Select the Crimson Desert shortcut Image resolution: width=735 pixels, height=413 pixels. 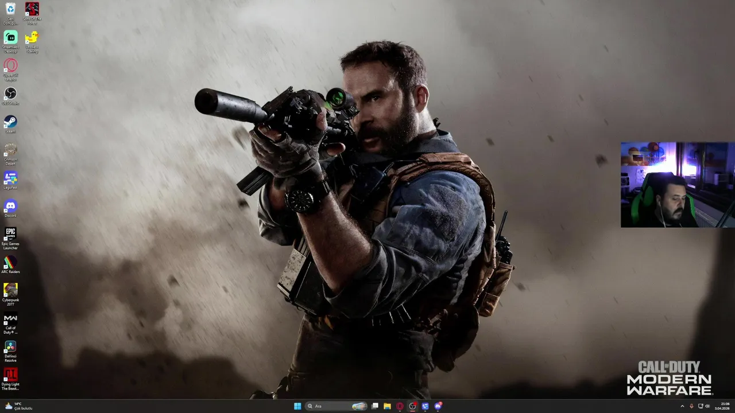click(x=10, y=154)
